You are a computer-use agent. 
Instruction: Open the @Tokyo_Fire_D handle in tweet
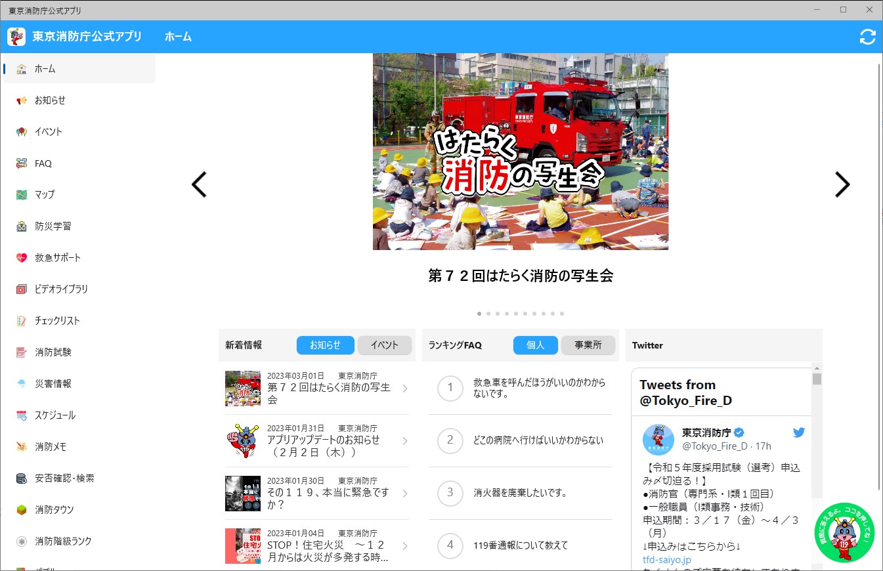click(x=715, y=446)
